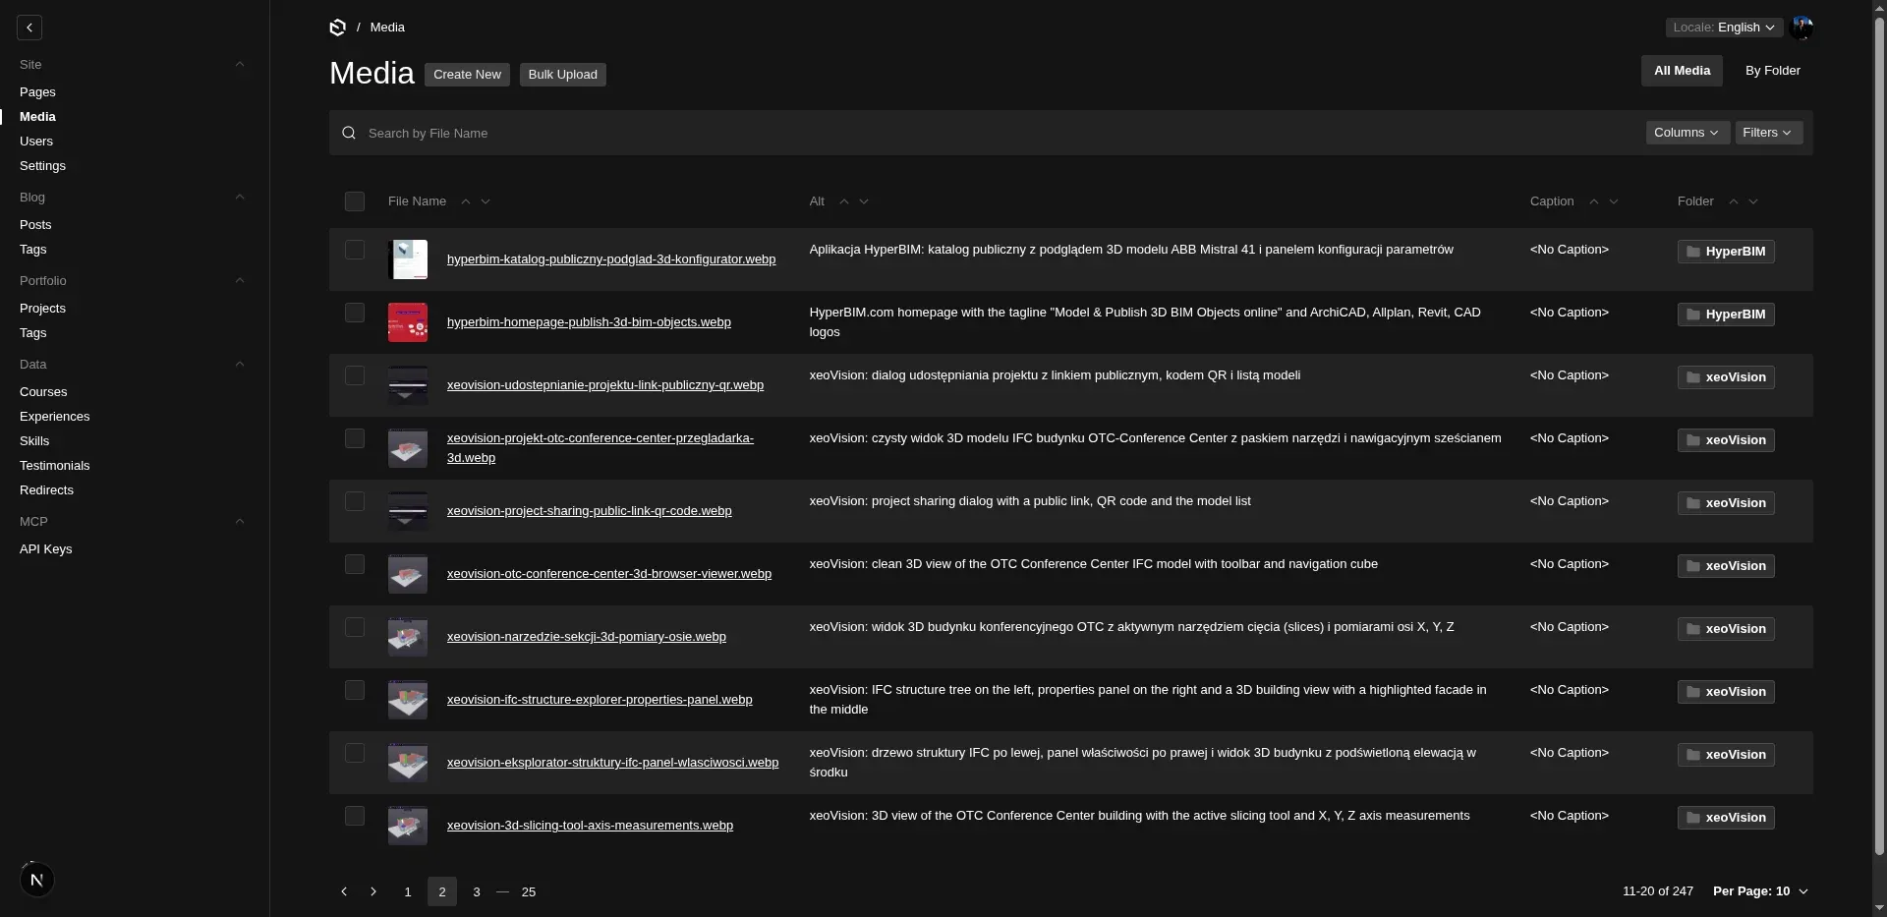Collapse the Blog sidebar group

point(240,198)
